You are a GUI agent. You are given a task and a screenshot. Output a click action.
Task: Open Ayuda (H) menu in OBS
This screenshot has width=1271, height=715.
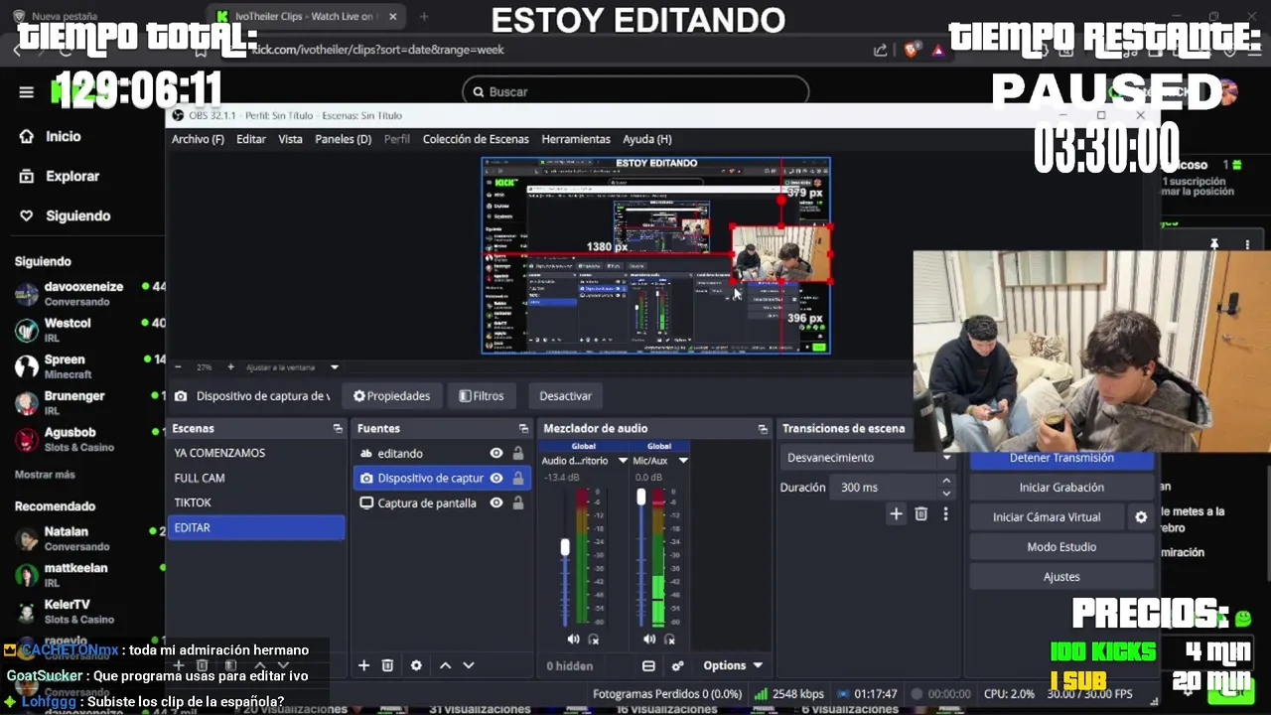coord(647,139)
